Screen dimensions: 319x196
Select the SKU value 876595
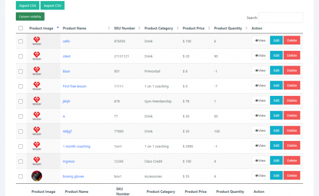[120, 41]
